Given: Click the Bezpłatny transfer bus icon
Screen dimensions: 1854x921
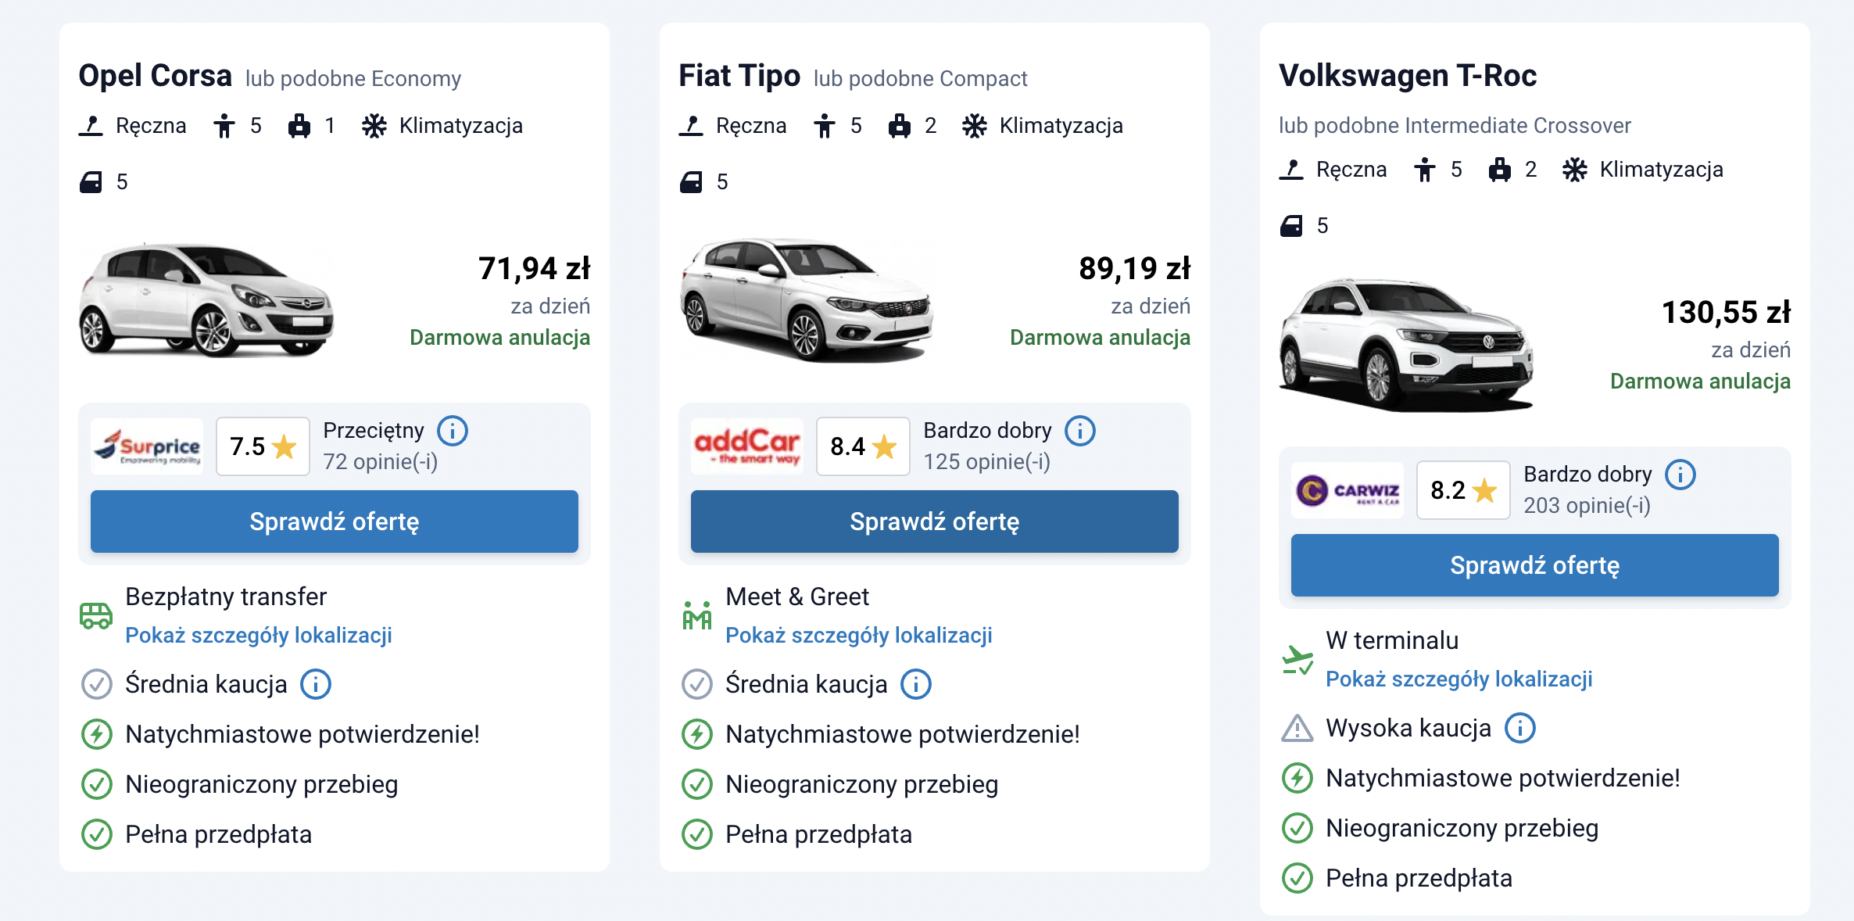Looking at the screenshot, I should pyautogui.click(x=96, y=615).
